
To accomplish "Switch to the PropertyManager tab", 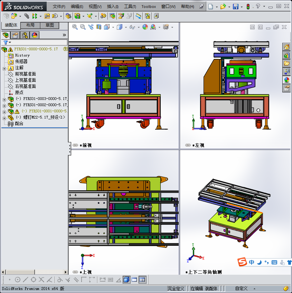I will (x=15, y=35).
